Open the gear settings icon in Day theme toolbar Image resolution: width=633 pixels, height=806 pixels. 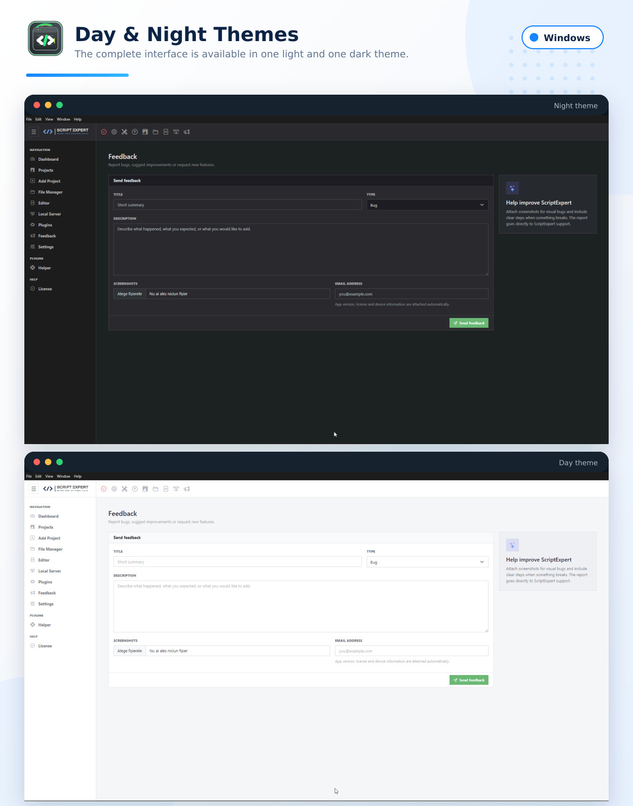point(114,489)
